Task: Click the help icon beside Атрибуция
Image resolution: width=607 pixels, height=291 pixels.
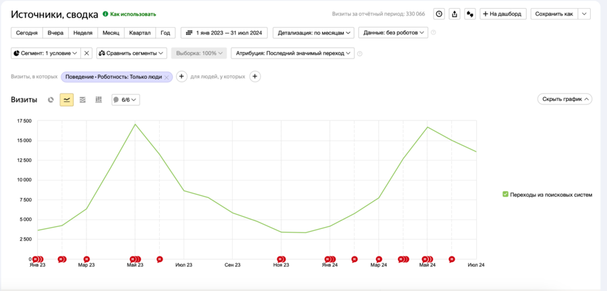Action: tap(359, 53)
